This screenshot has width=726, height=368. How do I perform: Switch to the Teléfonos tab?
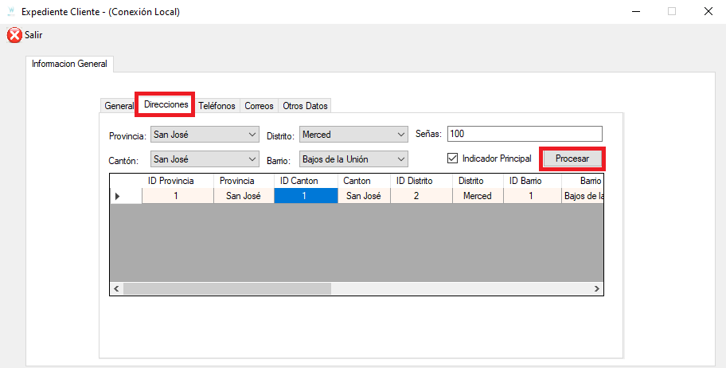[x=217, y=106]
